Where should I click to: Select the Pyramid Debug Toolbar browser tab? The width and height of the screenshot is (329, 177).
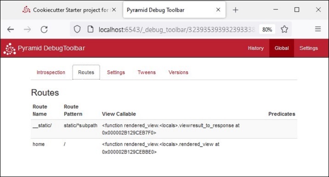click(x=174, y=10)
